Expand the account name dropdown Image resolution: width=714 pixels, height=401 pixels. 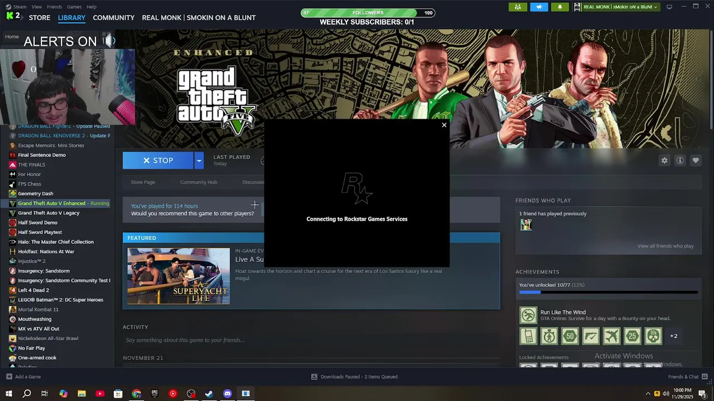[x=620, y=7]
